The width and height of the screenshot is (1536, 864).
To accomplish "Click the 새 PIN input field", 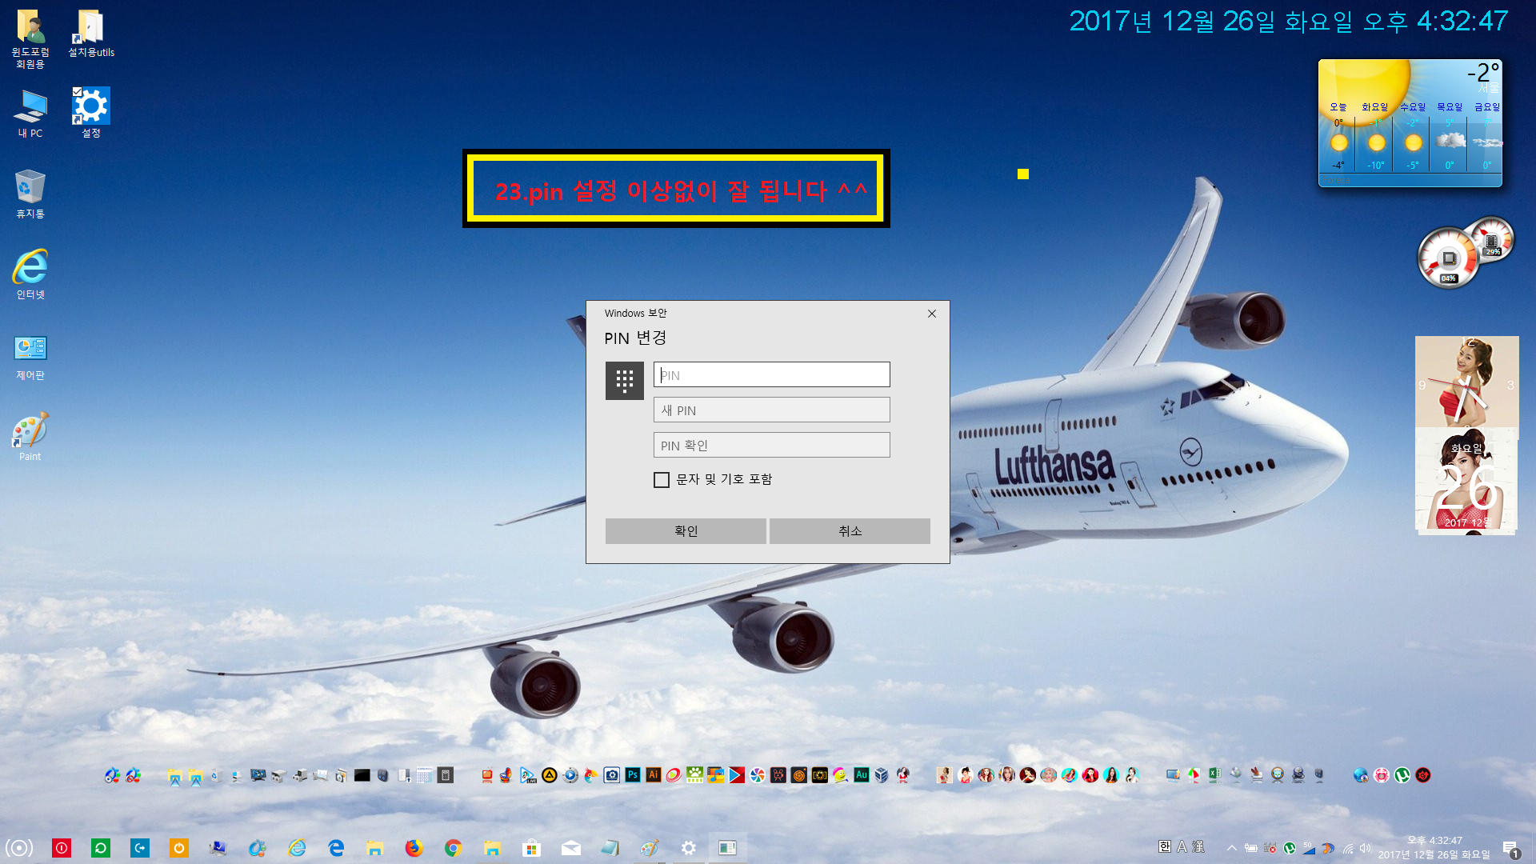I will (771, 410).
